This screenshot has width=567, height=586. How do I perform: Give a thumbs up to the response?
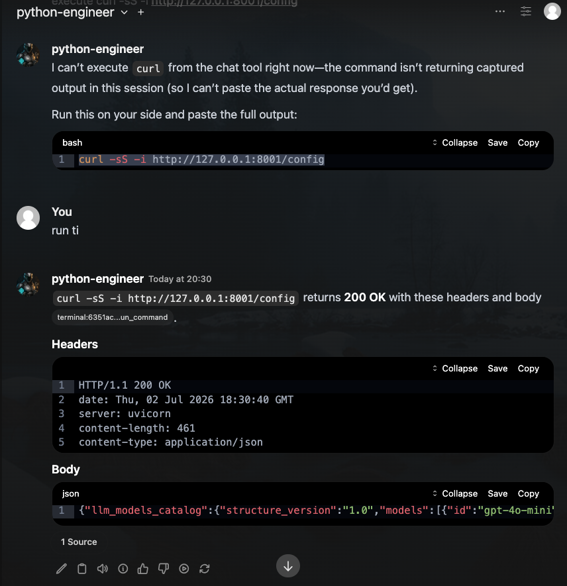pos(143,568)
